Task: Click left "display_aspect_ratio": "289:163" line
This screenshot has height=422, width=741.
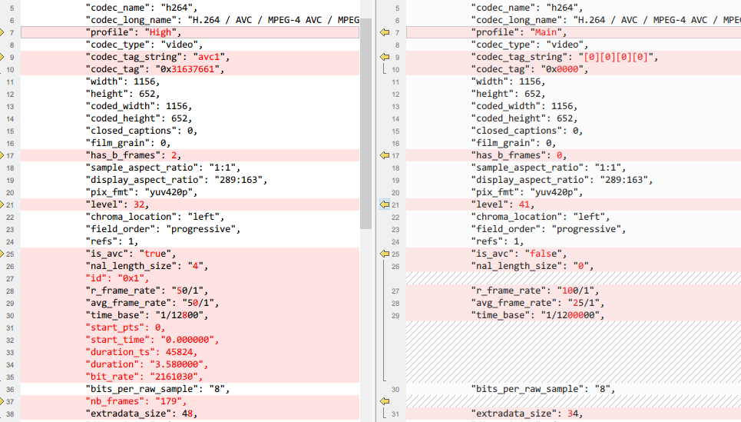Action: (x=190, y=180)
